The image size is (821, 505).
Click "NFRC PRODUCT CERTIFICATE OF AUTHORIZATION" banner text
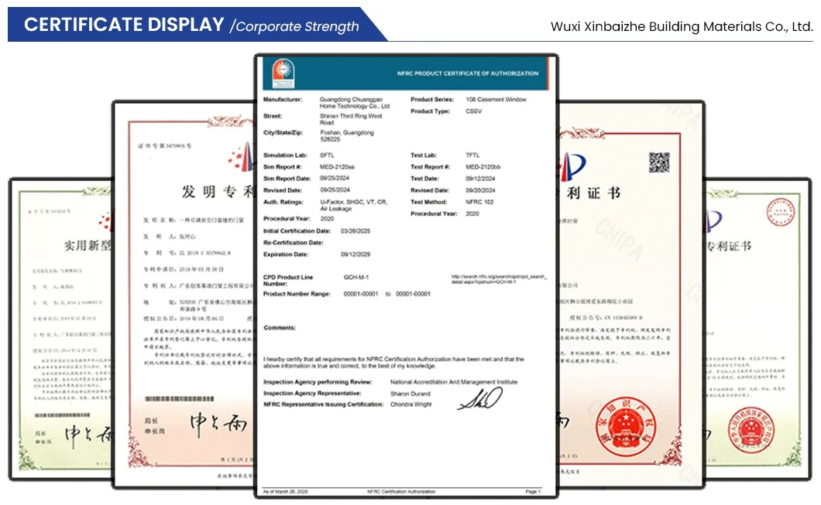(x=468, y=73)
